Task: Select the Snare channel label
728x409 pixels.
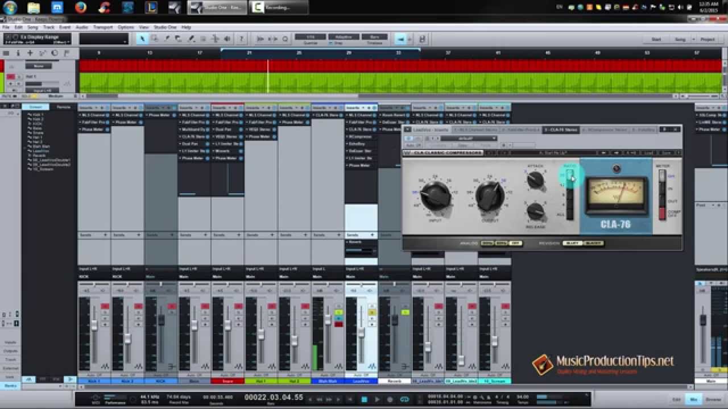Action: 227,381
